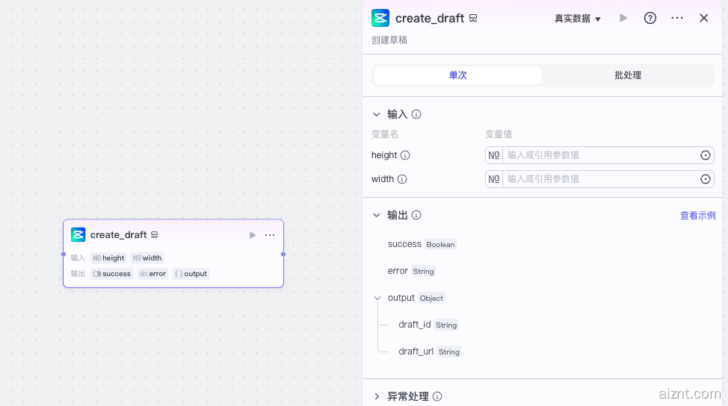Viewport: 728px width, 406px height.
Task: Click the output tag on canvas node
Action: coord(191,274)
